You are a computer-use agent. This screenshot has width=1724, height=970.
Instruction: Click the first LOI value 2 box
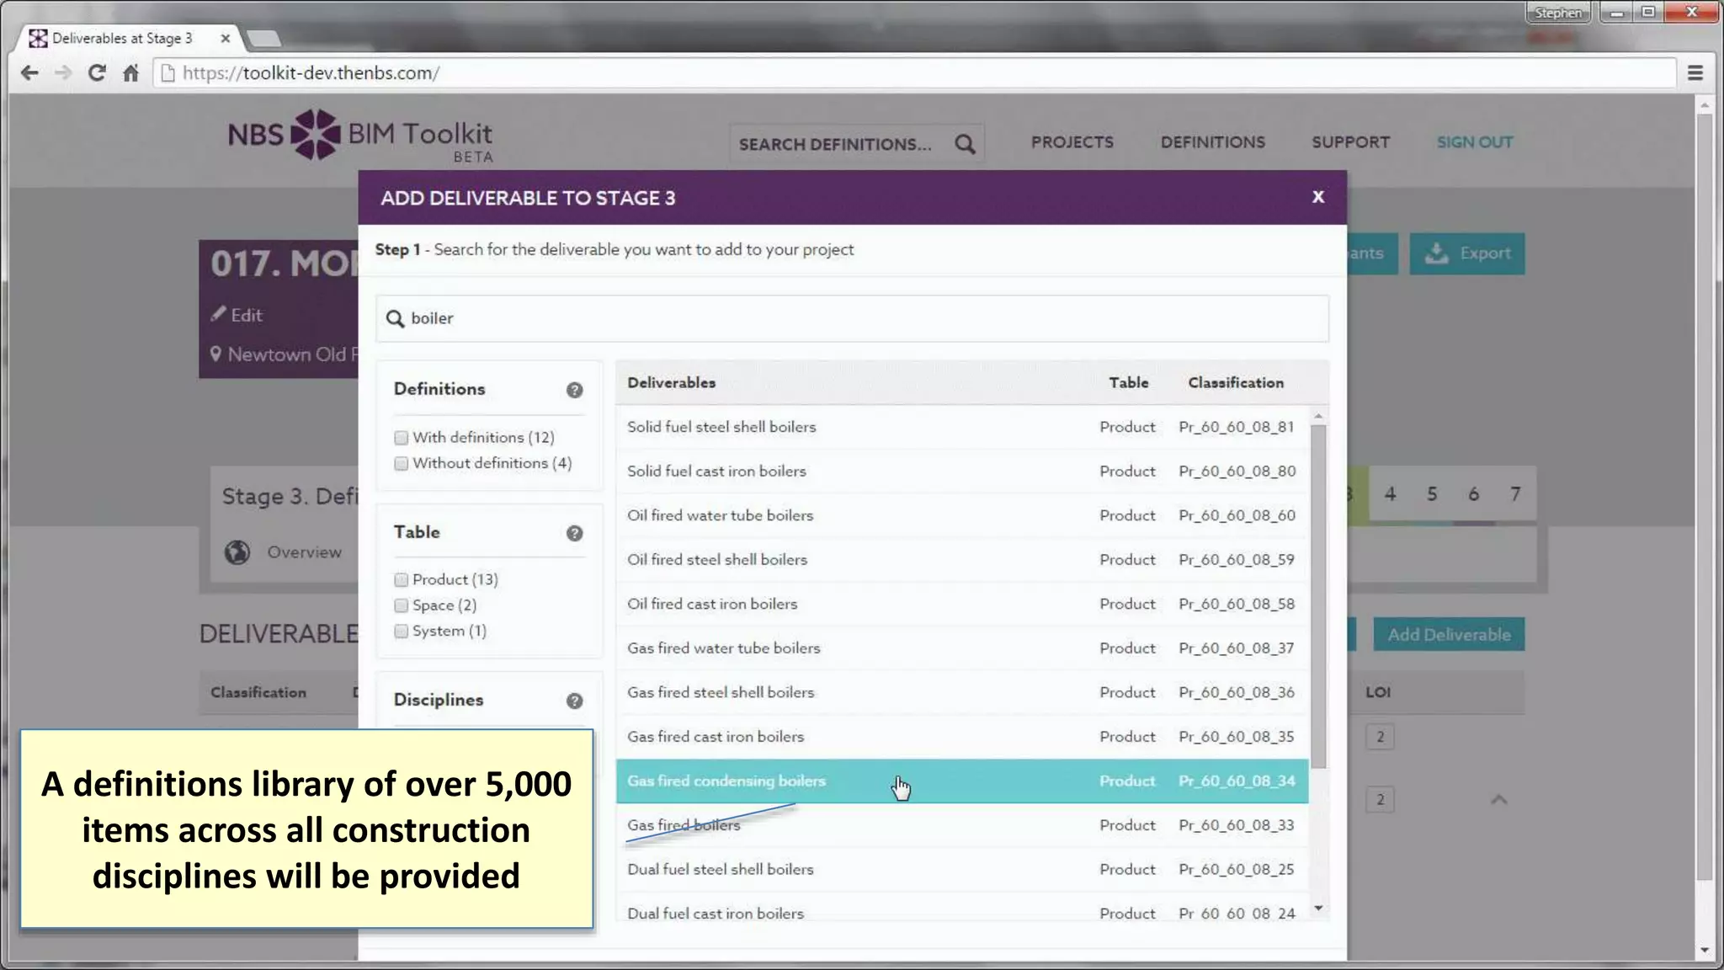[x=1380, y=737]
